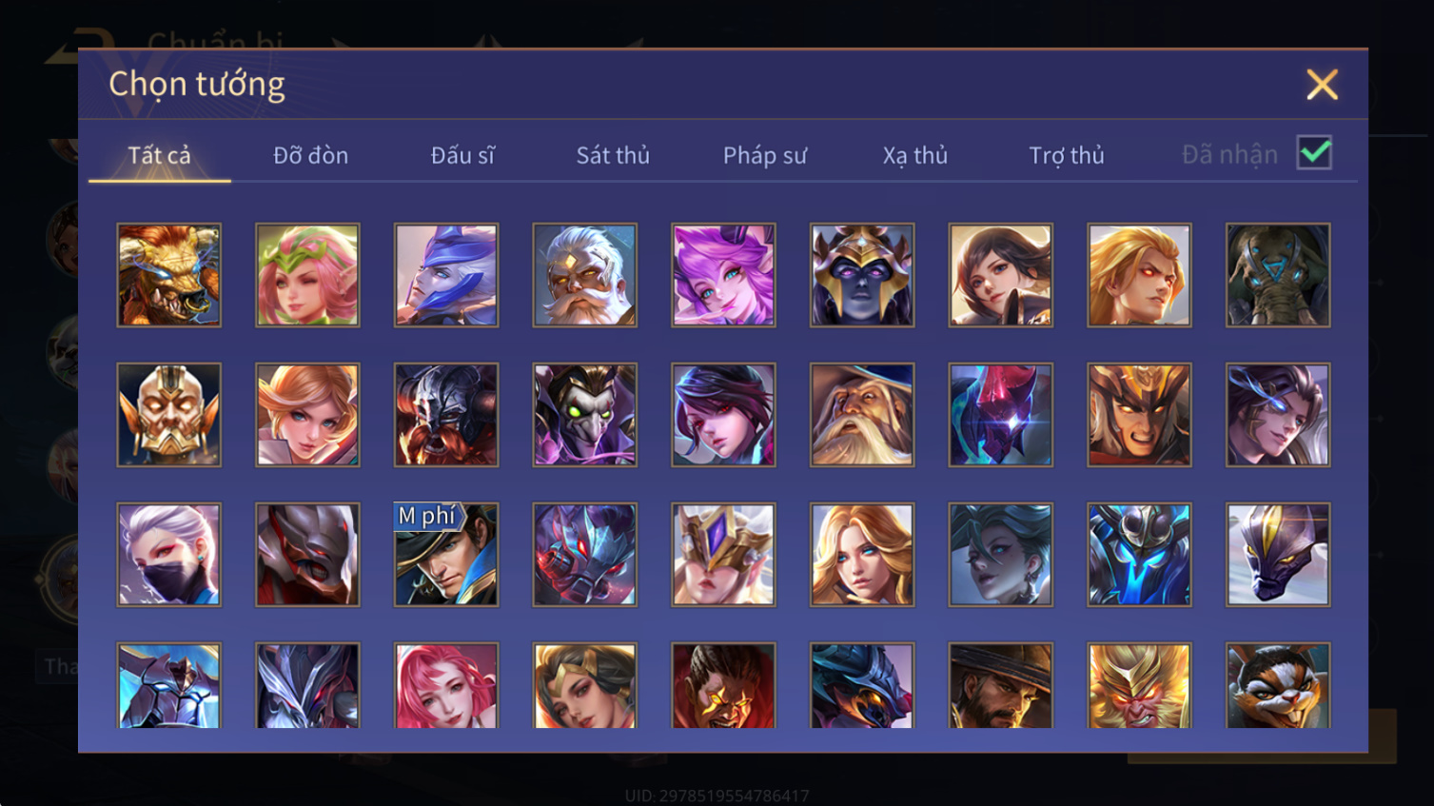Switch to the 'Xạ thủ' tab
This screenshot has height=806, width=1434.
(x=915, y=155)
